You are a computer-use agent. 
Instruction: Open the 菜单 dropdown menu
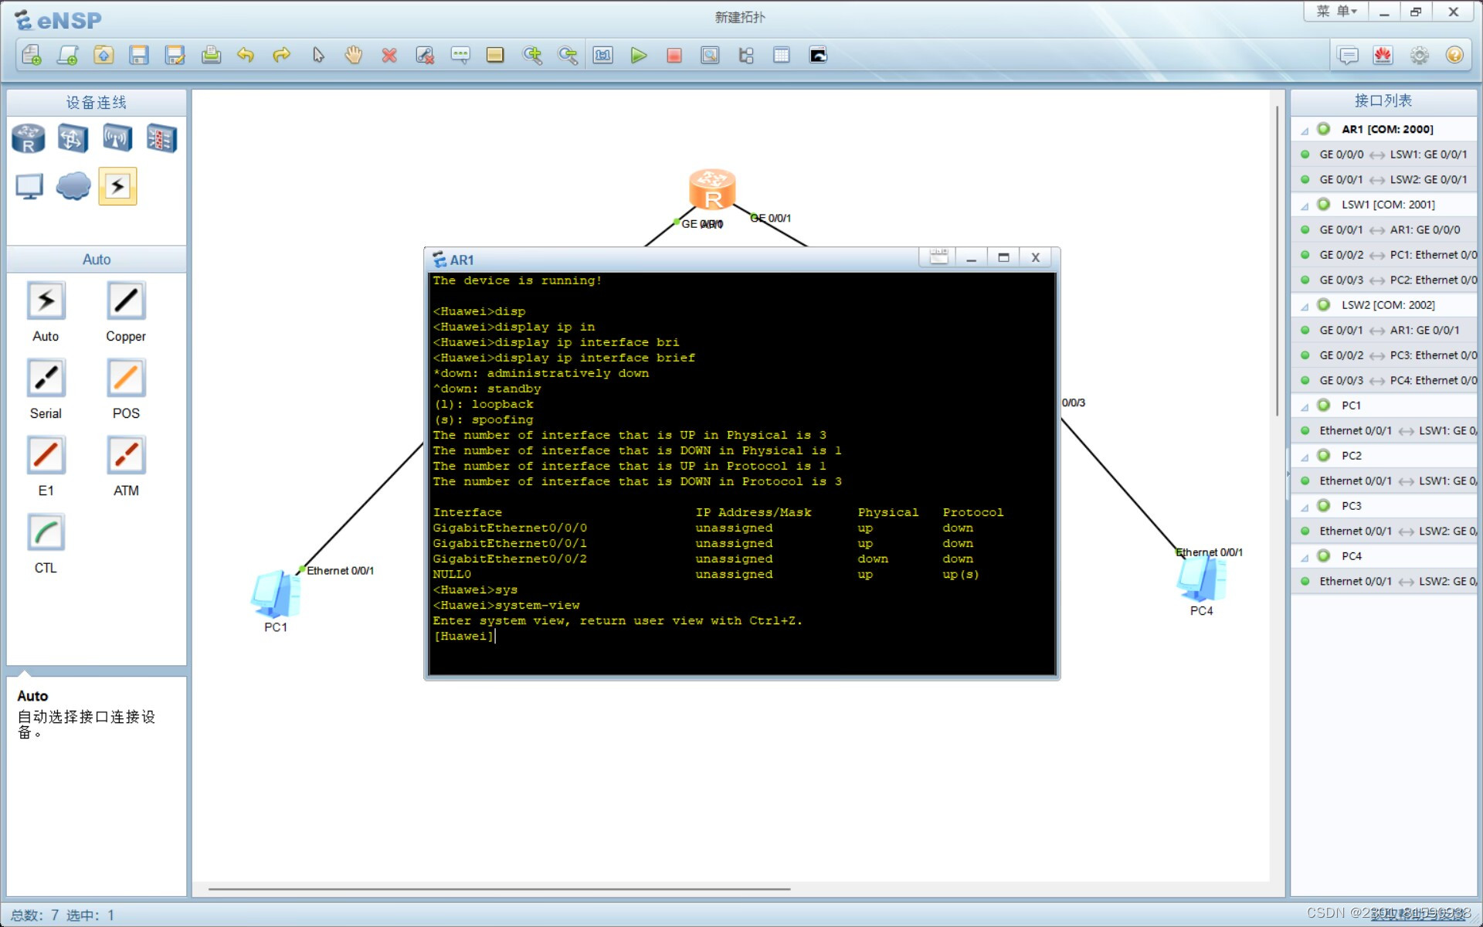1336,12
